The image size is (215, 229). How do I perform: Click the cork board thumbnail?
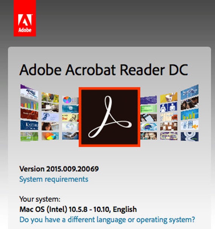169,126
